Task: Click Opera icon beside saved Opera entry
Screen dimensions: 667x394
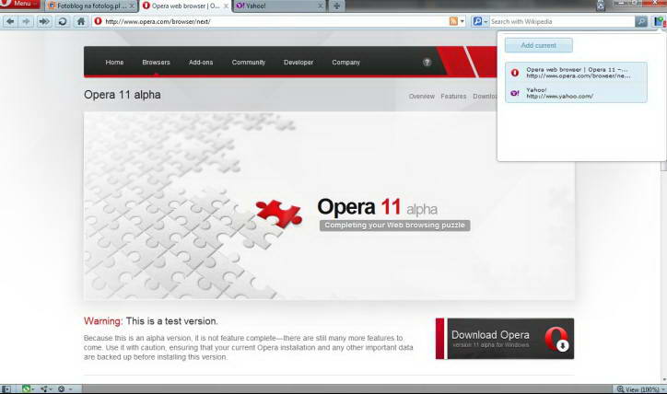Action: point(515,73)
